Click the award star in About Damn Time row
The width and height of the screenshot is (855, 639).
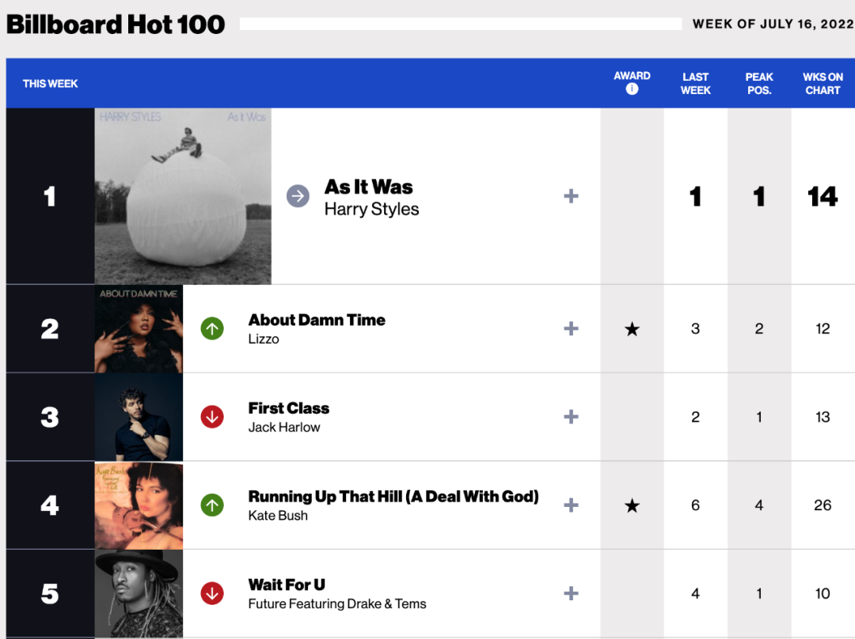(x=632, y=329)
